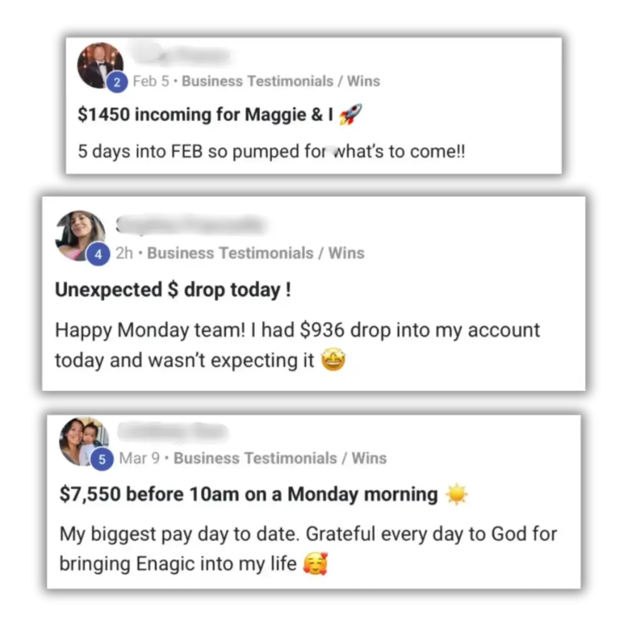
Task: Open the smiling woman's profile picture
Action: pos(80,234)
